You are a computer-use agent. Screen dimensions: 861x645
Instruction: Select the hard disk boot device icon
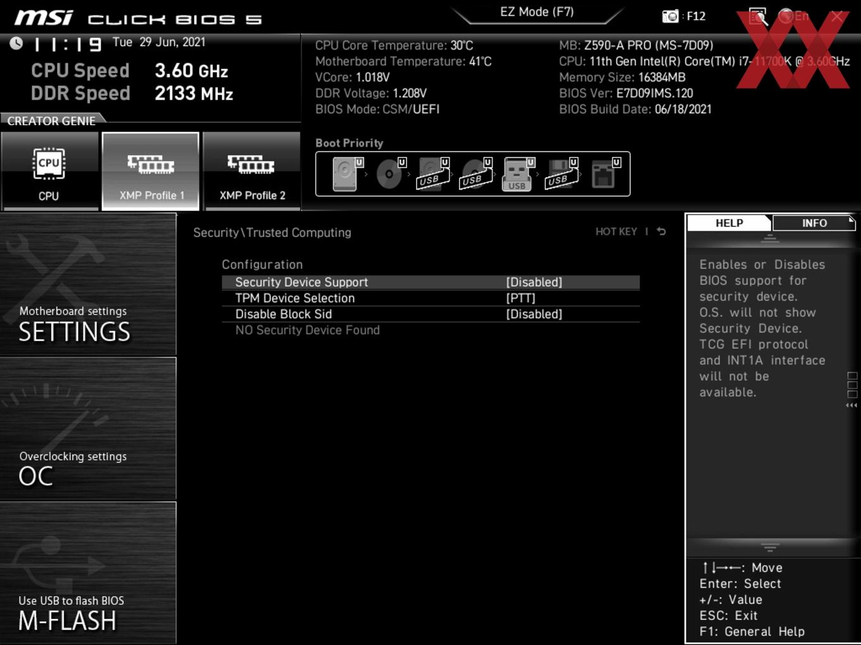[346, 174]
